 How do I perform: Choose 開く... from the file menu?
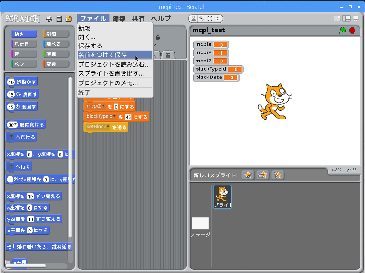tap(115, 37)
